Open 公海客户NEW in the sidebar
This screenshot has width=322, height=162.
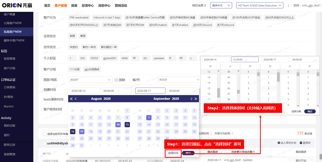click(13, 23)
